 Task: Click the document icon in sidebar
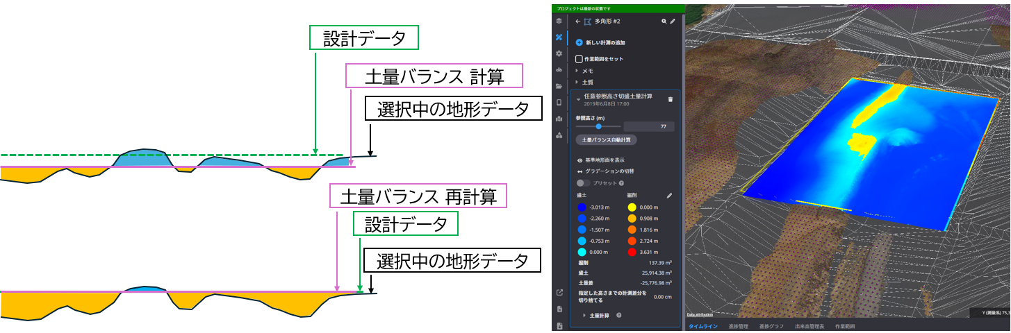point(559,309)
